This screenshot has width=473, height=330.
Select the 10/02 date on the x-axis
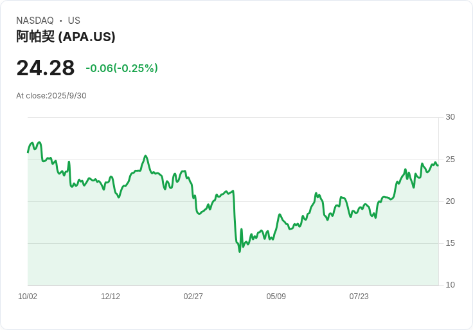(28, 297)
